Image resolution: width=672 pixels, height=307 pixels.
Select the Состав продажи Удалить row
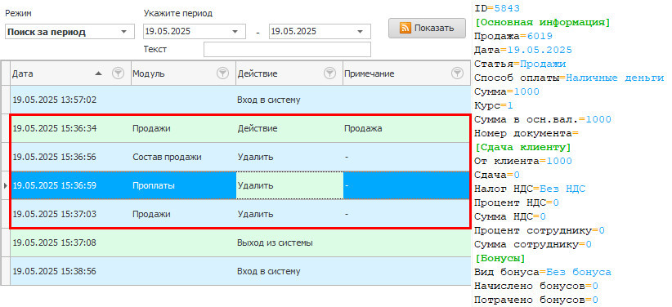240,157
